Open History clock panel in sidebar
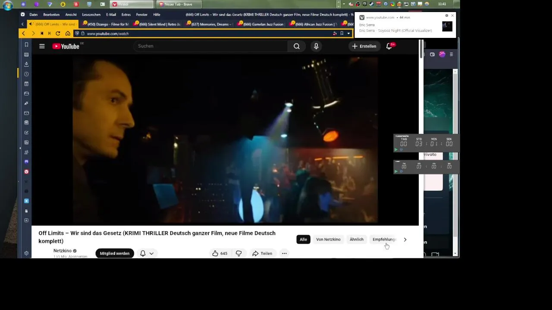Screen dimensions: 552x310 [26, 74]
